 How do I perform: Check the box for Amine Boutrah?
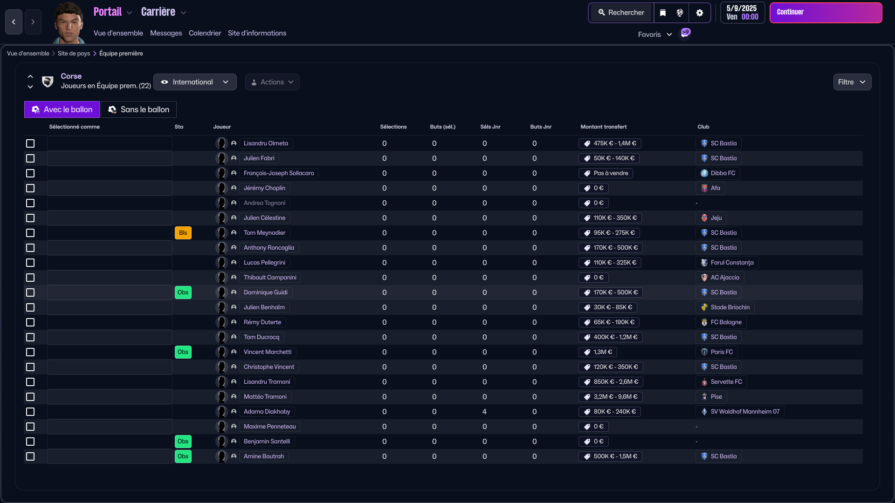pyautogui.click(x=30, y=456)
